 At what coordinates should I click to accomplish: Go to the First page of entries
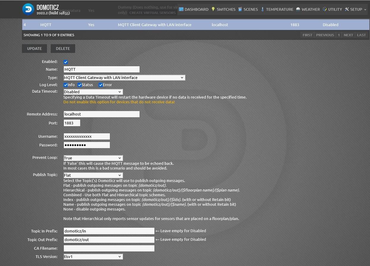point(307,35)
